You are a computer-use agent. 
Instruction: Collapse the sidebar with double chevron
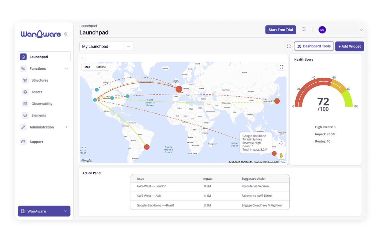pos(66,34)
